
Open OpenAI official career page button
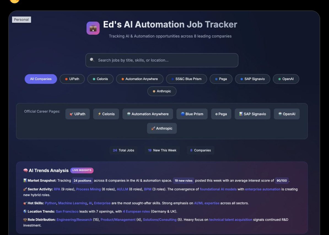click(x=287, y=114)
